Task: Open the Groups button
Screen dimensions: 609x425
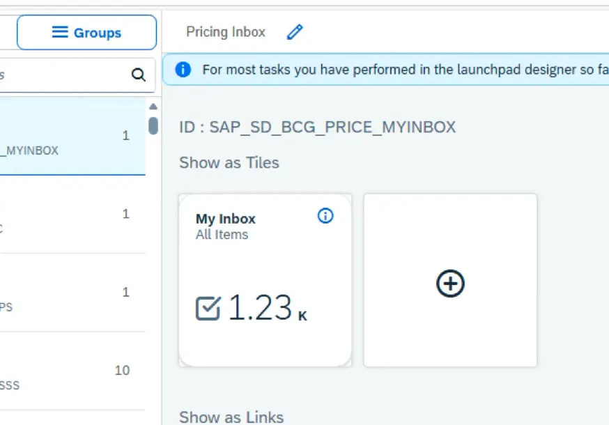Action: point(86,33)
